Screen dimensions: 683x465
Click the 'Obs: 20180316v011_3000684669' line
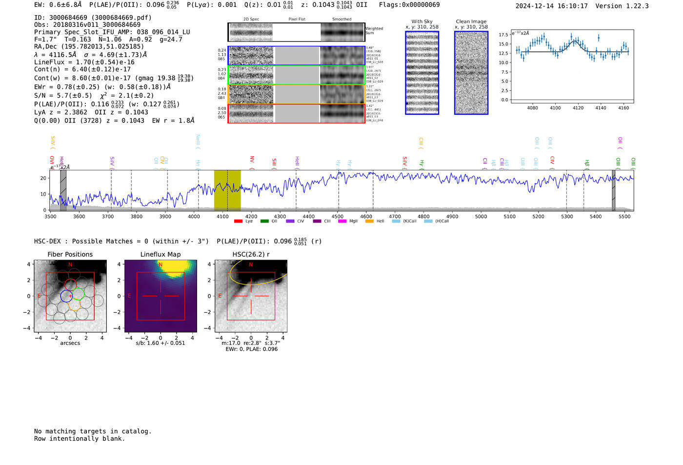[x=87, y=25]
